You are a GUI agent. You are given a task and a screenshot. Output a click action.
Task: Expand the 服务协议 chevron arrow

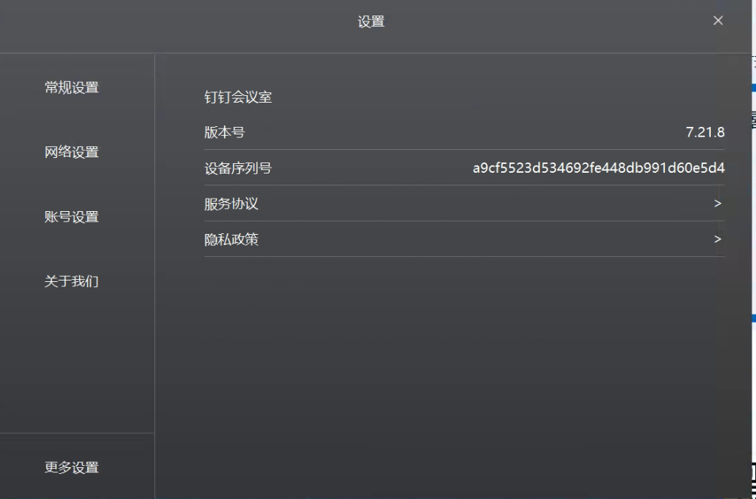click(718, 203)
